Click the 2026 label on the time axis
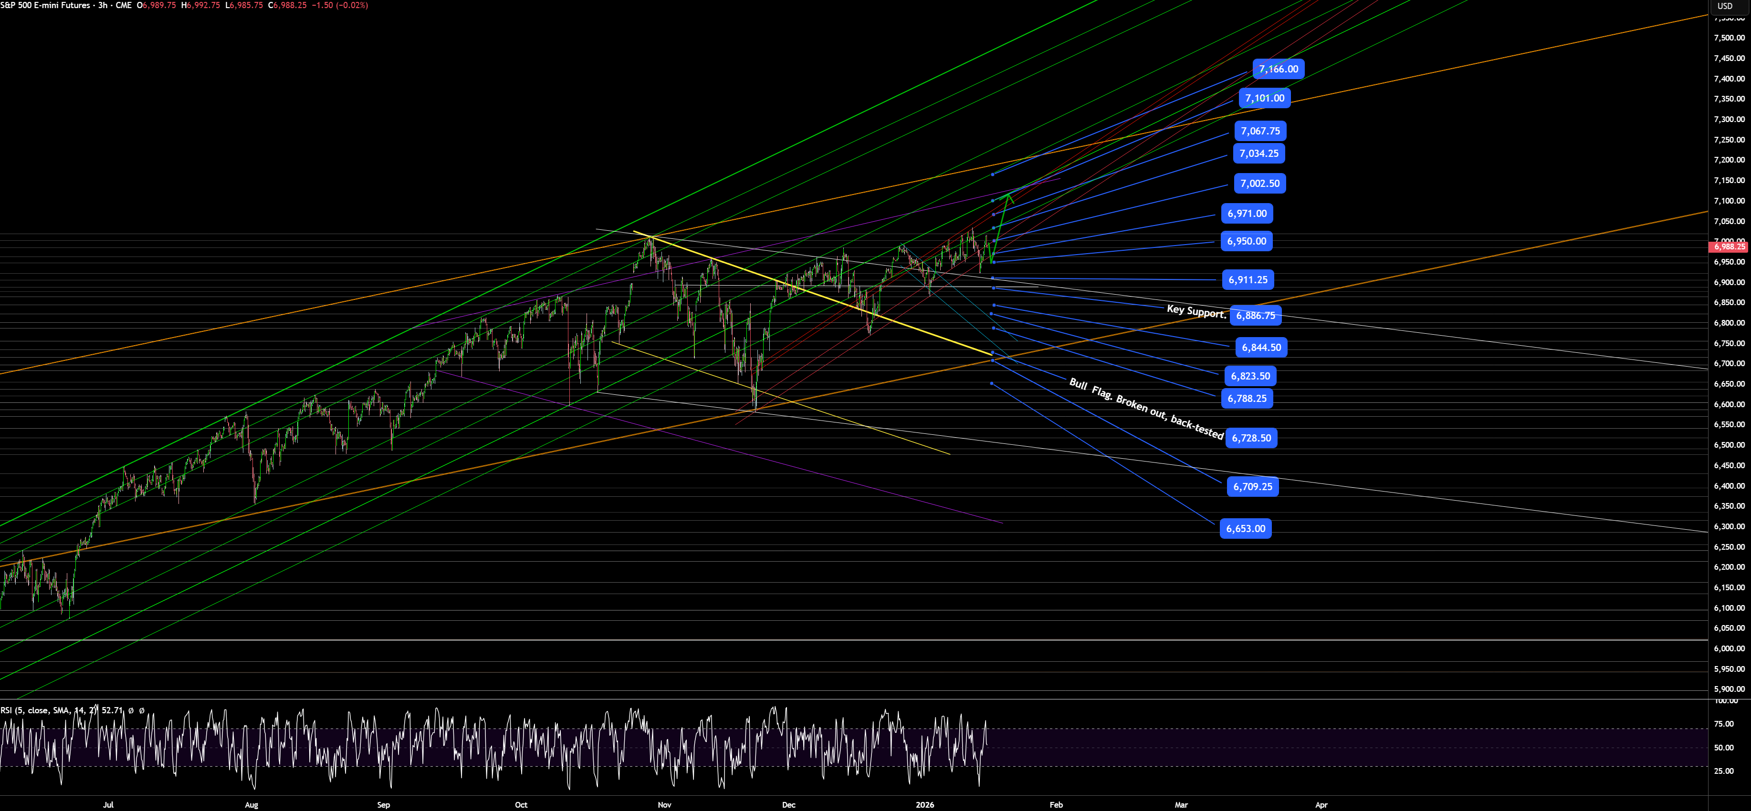Screen dimensions: 1751x811 pos(925,804)
